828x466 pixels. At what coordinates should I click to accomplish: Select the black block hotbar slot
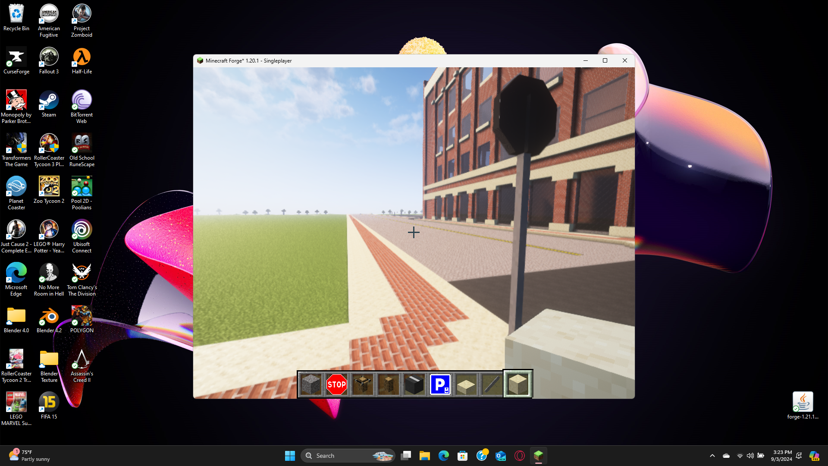click(414, 384)
